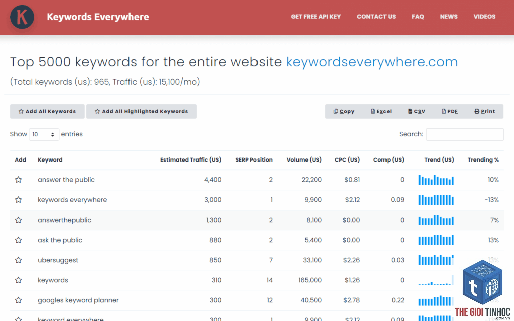Select the 'answer the public' keyword text
The height and width of the screenshot is (321, 514).
pos(66,180)
